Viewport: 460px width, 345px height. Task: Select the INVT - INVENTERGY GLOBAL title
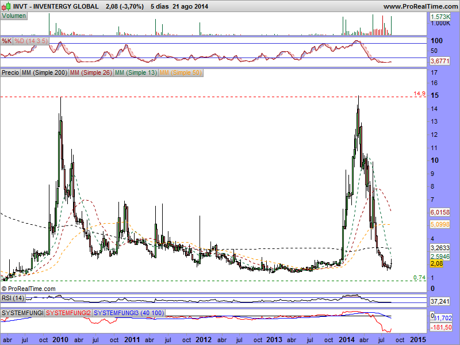(x=56, y=6)
